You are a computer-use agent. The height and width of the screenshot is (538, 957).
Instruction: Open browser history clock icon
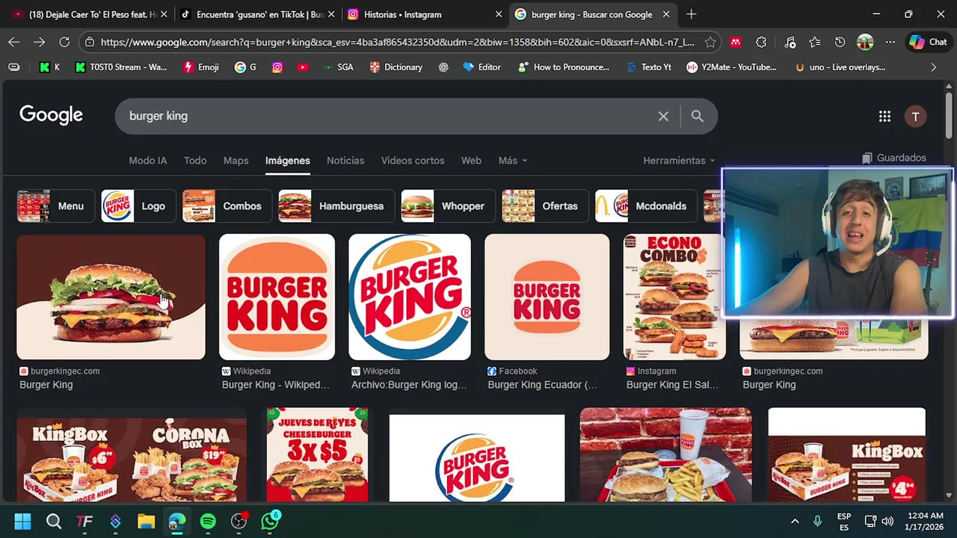(x=840, y=43)
